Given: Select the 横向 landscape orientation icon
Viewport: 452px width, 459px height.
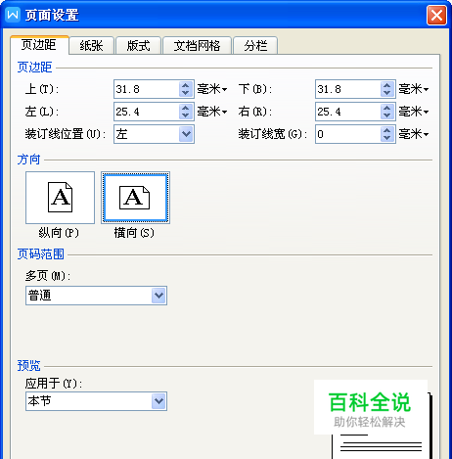Looking at the screenshot, I should pyautogui.click(x=135, y=198).
